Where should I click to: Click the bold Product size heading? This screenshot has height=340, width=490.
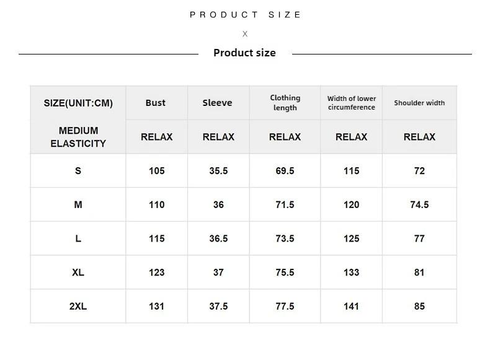(x=244, y=53)
